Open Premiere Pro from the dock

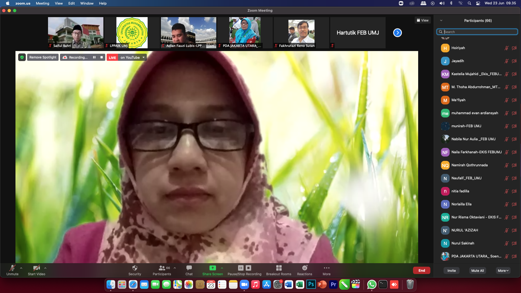pyautogui.click(x=333, y=284)
